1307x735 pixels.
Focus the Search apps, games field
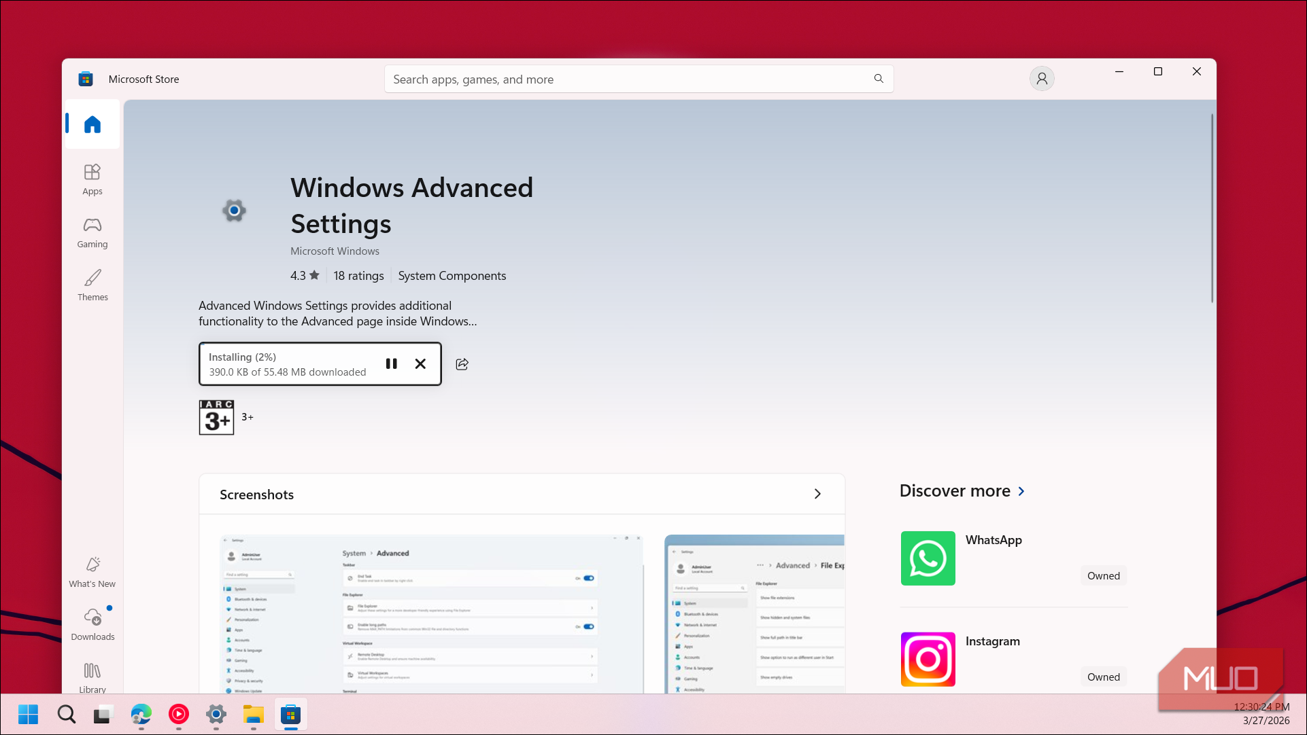coord(639,79)
